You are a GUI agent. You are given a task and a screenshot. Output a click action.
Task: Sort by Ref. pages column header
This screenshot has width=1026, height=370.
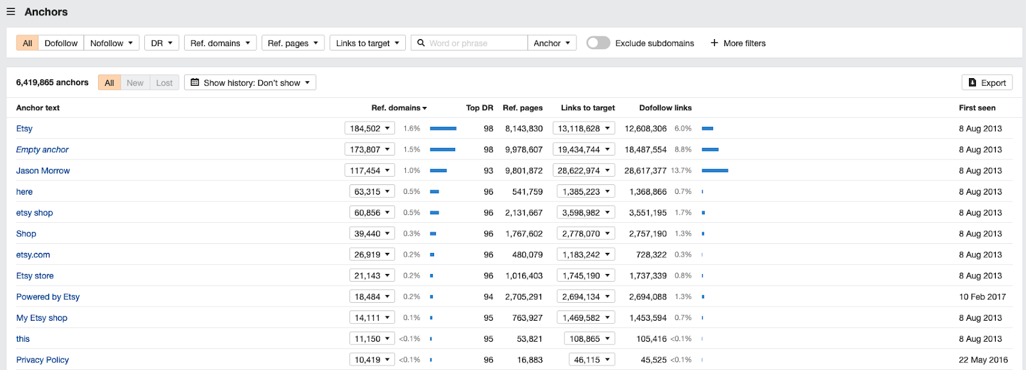point(523,108)
